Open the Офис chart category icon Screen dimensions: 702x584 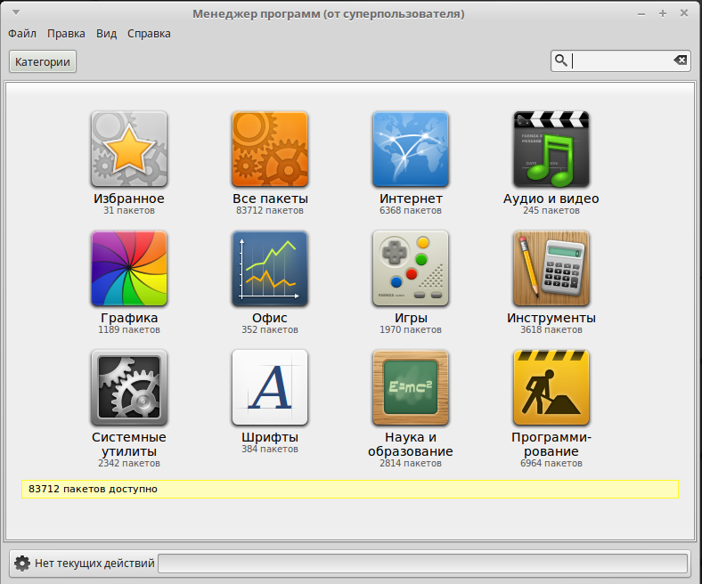click(x=270, y=268)
